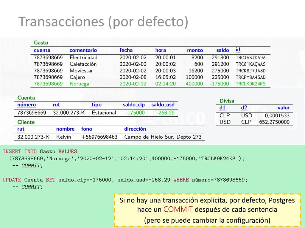The width and height of the screenshot is (305, 228).
Task: Click the 'saldo' column header in Gasto
Action: (222, 50)
